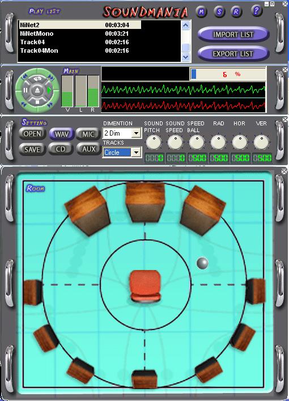
Task: Expand the Dimention dropdown showing 2 Dim
Action: pos(137,133)
